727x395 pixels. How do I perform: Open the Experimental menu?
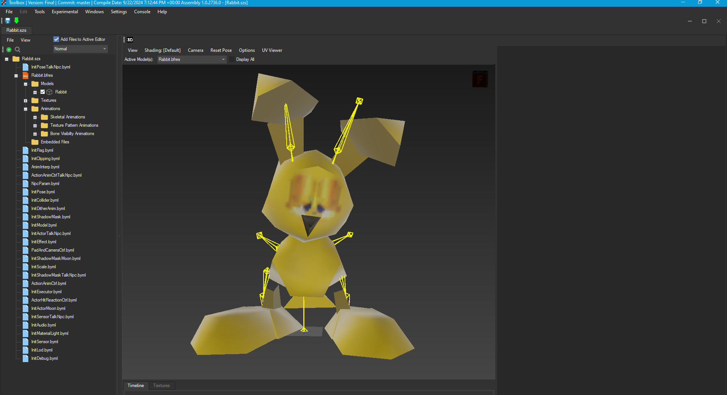click(x=64, y=11)
